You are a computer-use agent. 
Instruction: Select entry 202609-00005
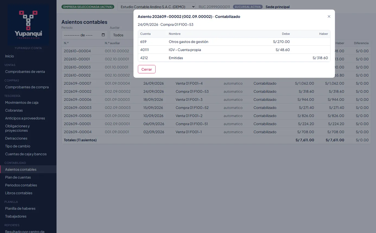coord(78,116)
